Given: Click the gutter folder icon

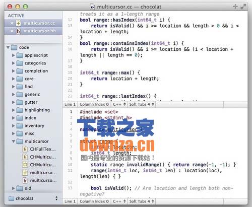Looking at the screenshot, I should [x=20, y=102].
